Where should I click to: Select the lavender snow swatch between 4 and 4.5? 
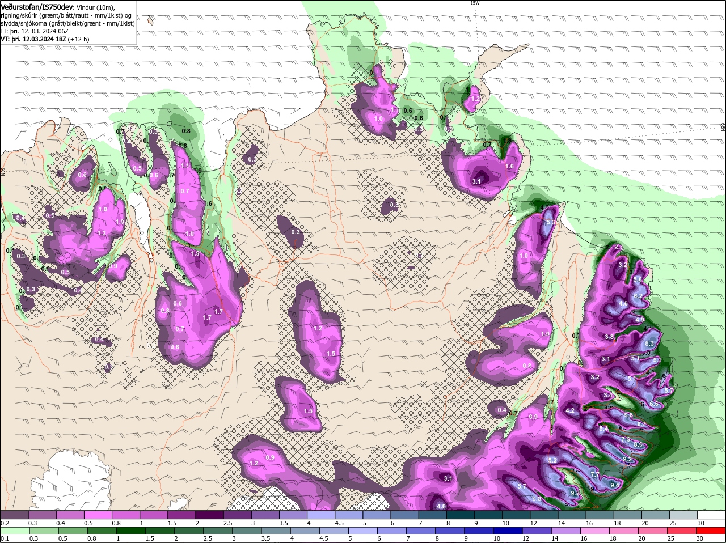322,514
